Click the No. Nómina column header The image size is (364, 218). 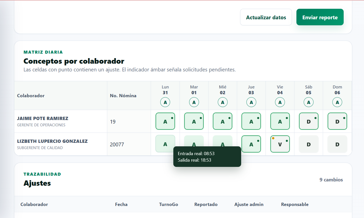click(x=123, y=95)
